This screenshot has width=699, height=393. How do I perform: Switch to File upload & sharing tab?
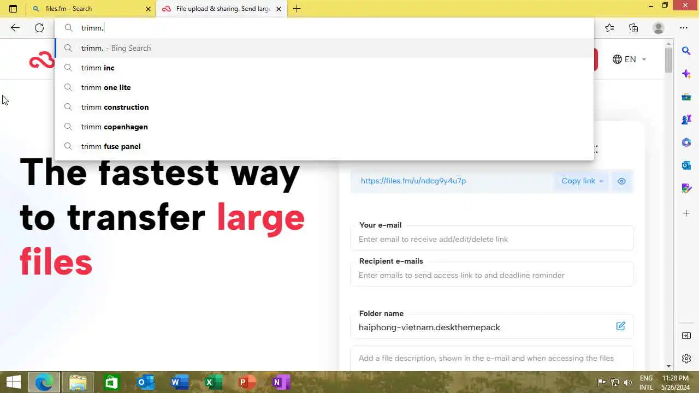221,9
